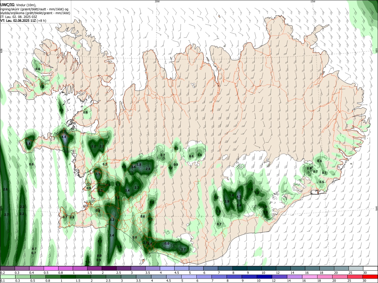Viewport: 378px width, 283px height.
Task: Choose the lavender swatch between 14 and 16 lower scale
Action: (294, 277)
